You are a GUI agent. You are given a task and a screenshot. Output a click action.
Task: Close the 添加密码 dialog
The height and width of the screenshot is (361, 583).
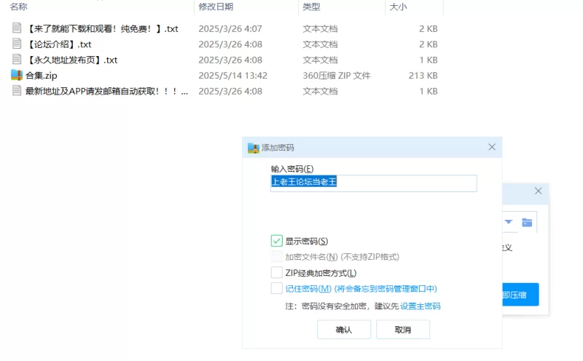tap(492, 147)
